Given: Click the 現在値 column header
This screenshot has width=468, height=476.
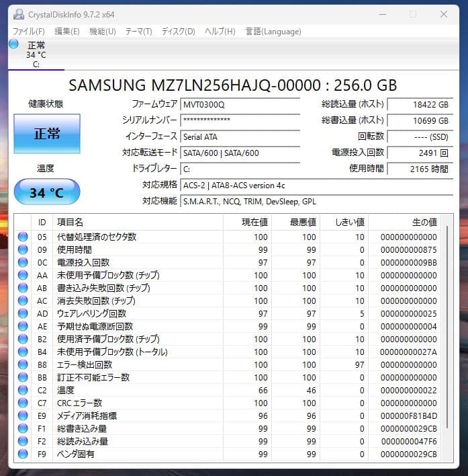Looking at the screenshot, I should [x=247, y=223].
